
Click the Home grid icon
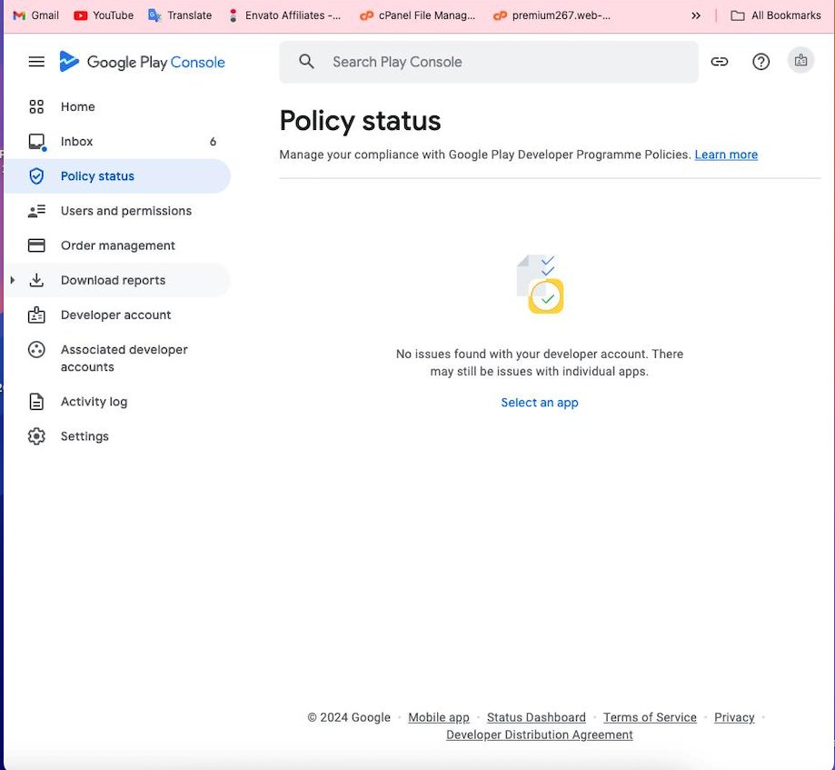[x=36, y=106]
